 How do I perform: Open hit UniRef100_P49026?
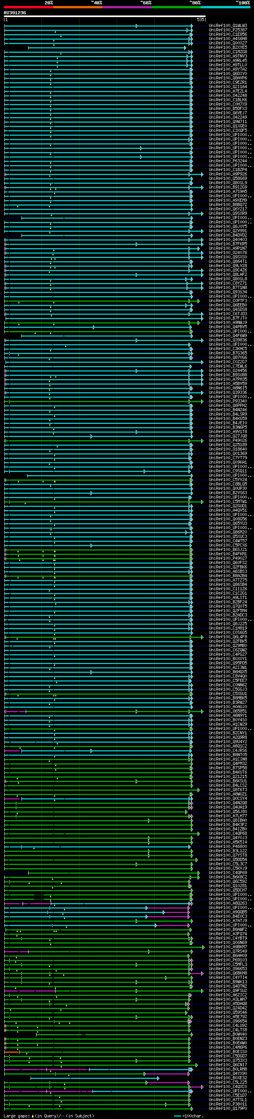(227, 441)
